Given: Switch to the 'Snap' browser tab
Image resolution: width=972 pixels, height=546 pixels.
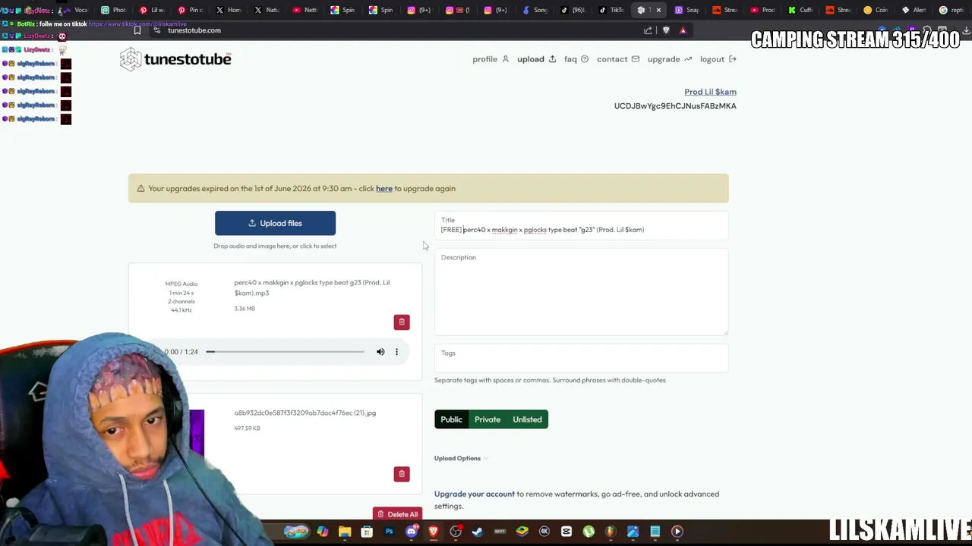Looking at the screenshot, I should click(687, 10).
